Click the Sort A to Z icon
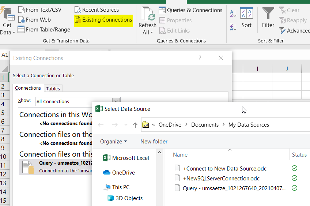 (233, 14)
